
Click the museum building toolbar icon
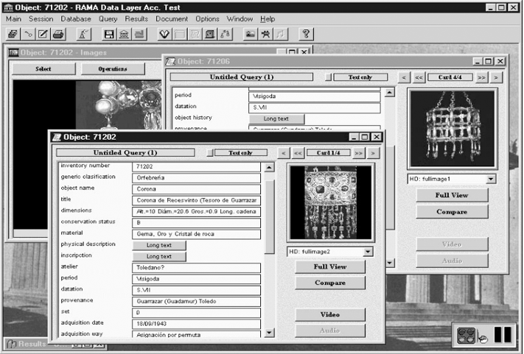coord(125,34)
